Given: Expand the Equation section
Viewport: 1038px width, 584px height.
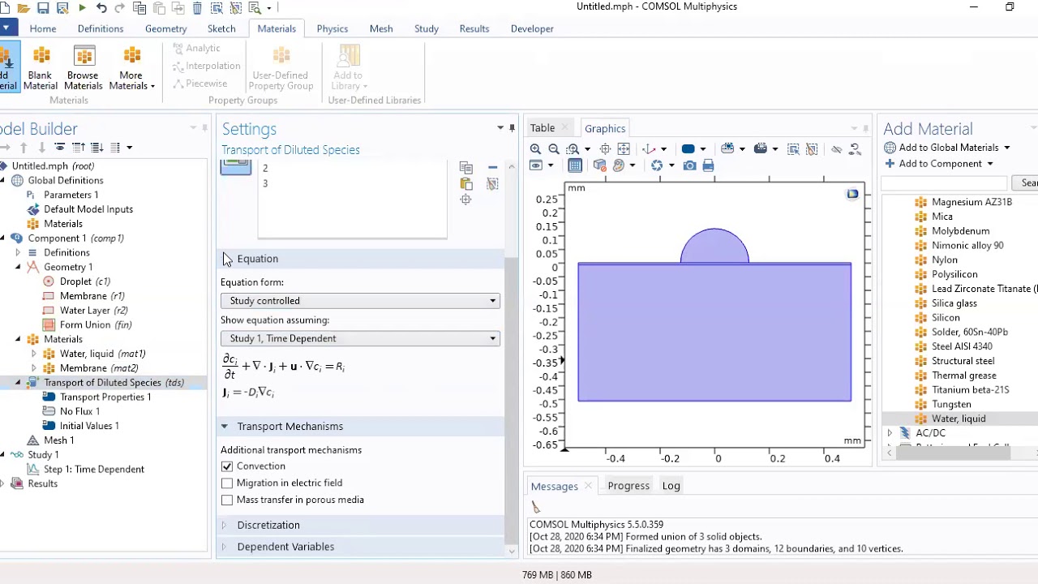Looking at the screenshot, I should [x=225, y=259].
